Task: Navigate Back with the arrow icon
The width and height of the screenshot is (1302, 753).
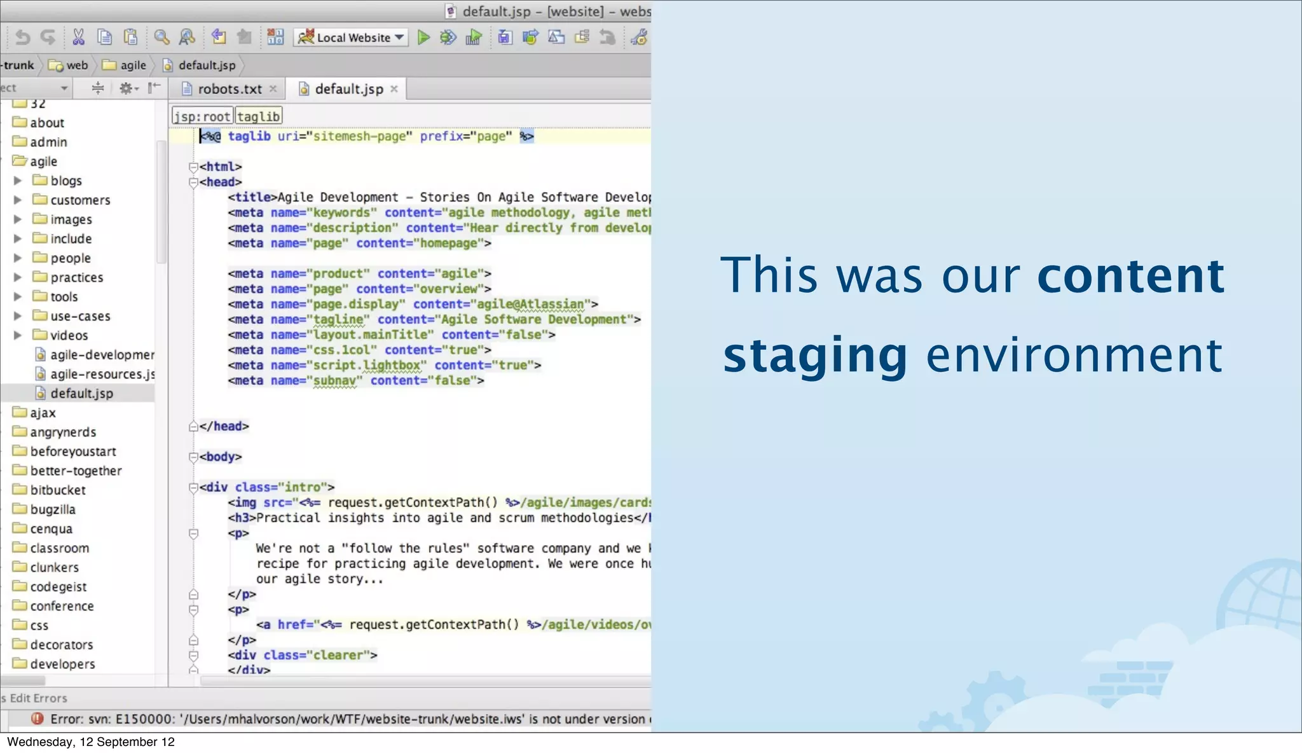Action: [x=219, y=38]
